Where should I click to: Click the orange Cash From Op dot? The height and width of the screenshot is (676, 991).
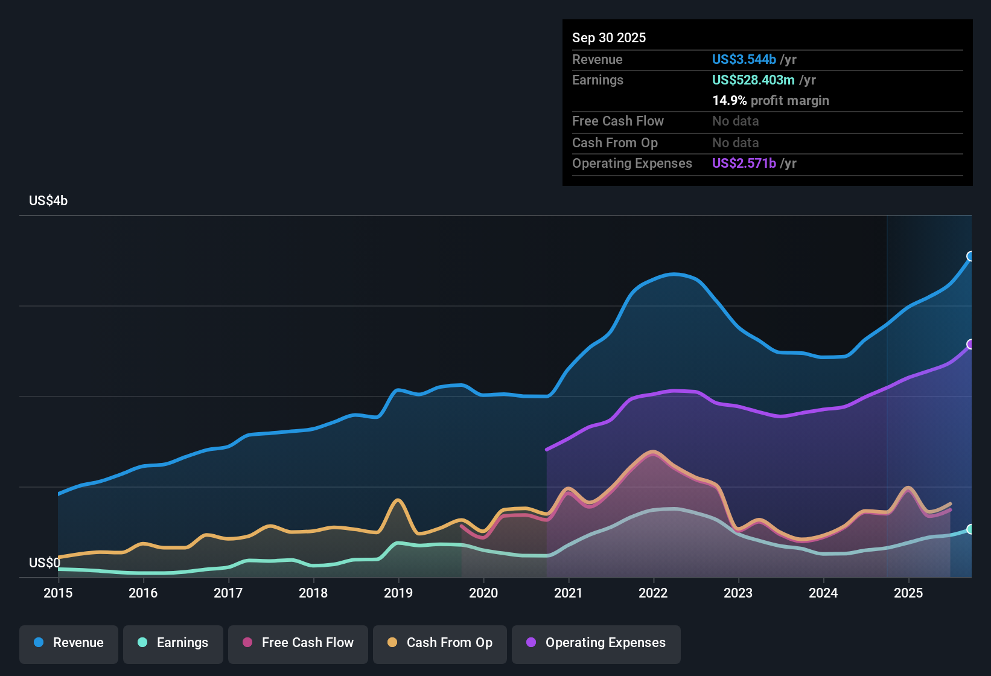tap(392, 643)
